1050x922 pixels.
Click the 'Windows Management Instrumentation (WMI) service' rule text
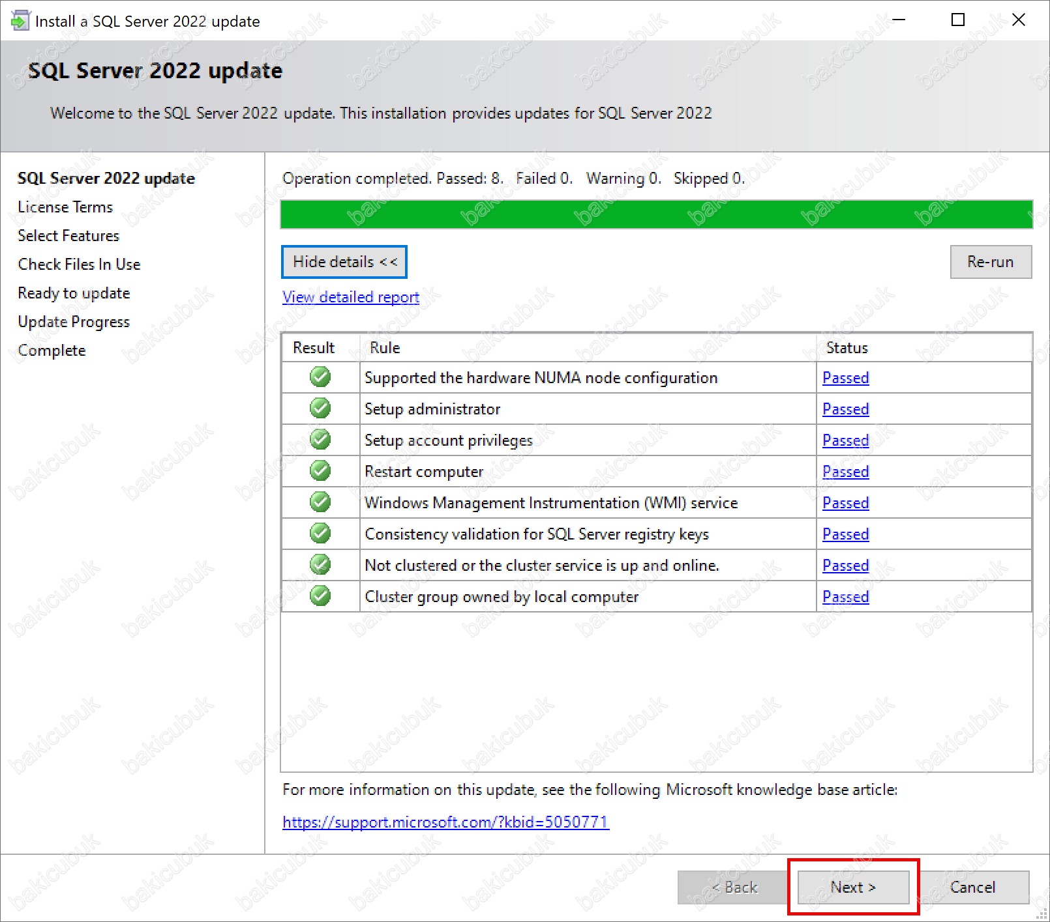551,503
